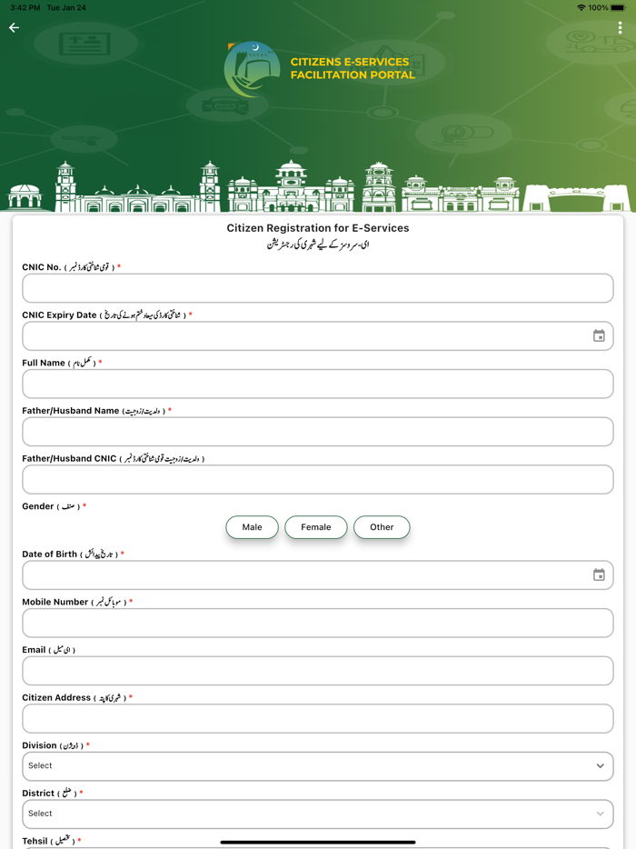
Task: Click the Date of Birth field
Action: 318,575
